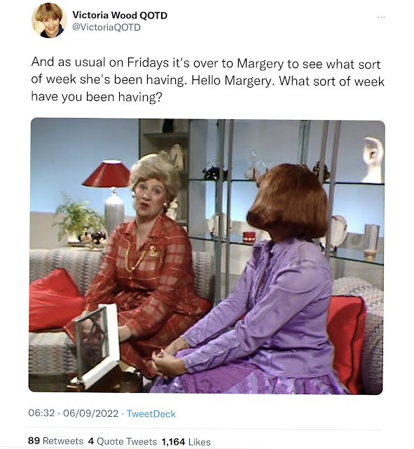View the 1,164 Likes list
This screenshot has height=449, width=414.
coord(186,441)
